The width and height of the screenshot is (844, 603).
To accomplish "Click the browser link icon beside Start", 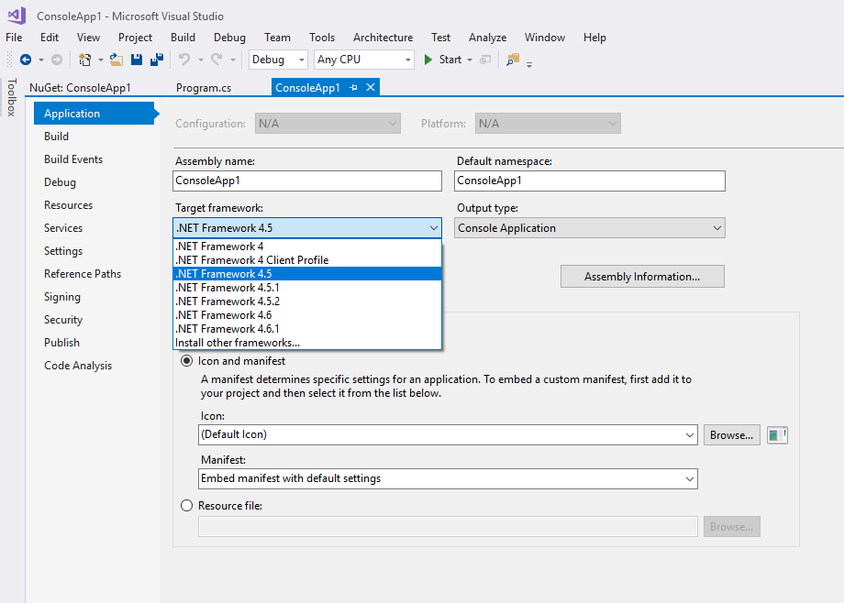I will [x=485, y=60].
